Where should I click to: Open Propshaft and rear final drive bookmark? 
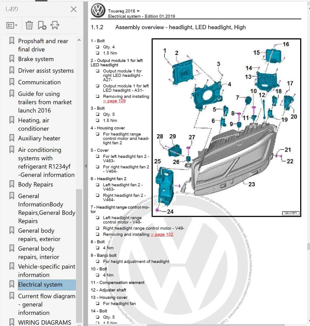(x=43, y=45)
